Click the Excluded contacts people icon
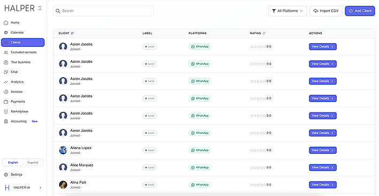 [6, 52]
